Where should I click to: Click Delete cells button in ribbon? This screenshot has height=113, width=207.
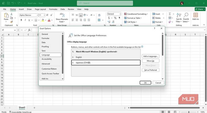point(156,18)
